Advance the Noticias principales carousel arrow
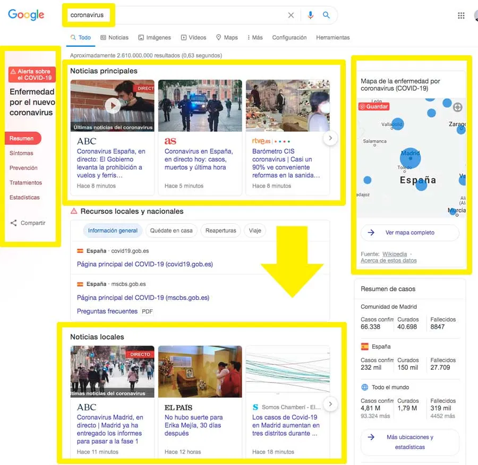Viewport: 478px width, 465px height. click(x=330, y=138)
